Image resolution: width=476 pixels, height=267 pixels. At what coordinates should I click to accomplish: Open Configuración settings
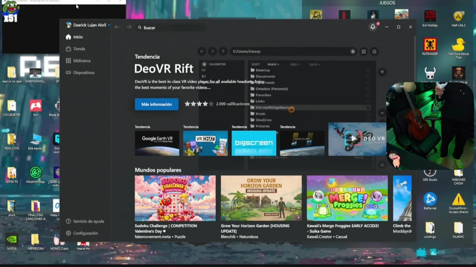coord(82,233)
